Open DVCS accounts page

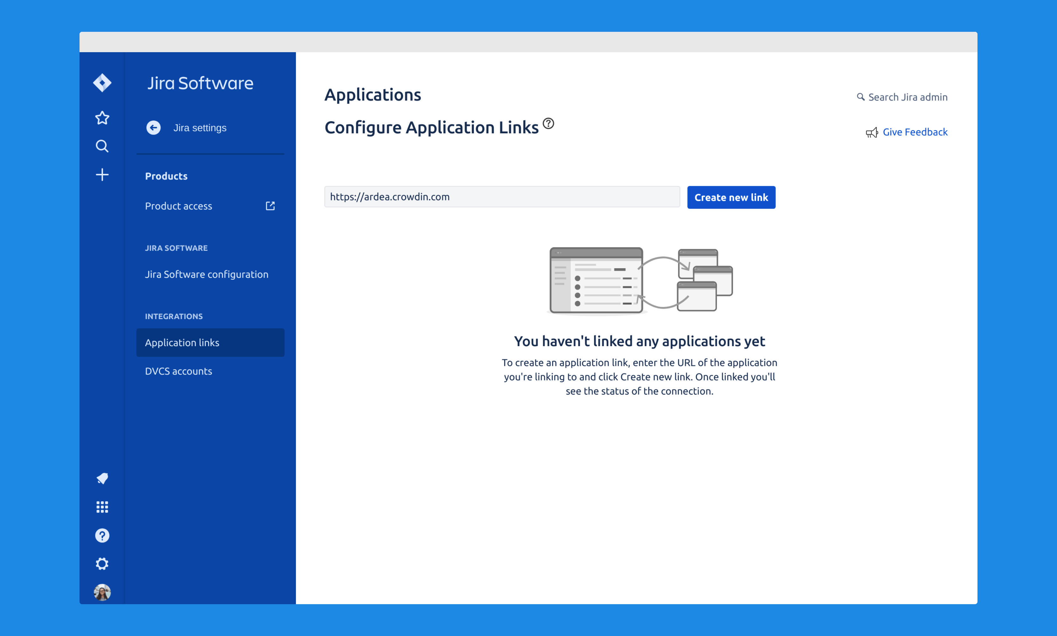pyautogui.click(x=178, y=371)
